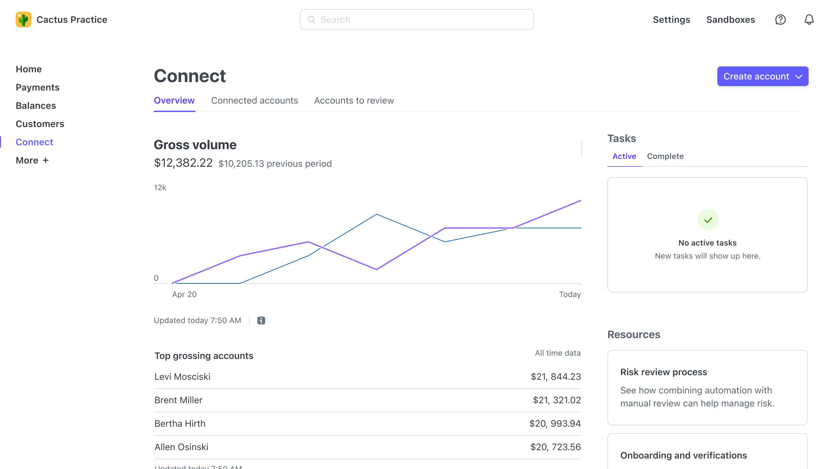This screenshot has width=834, height=469.
Task: Select the Complete tasks tab
Action: 665,156
